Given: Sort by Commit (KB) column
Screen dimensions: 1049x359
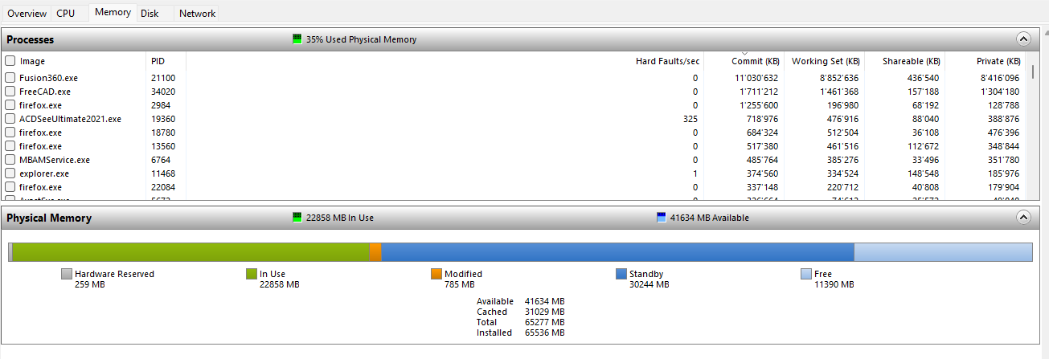Looking at the screenshot, I should 755,61.
